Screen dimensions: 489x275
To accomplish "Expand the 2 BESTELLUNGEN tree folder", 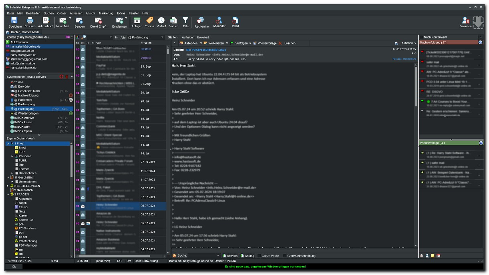I will pyautogui.click(x=8, y=186).
